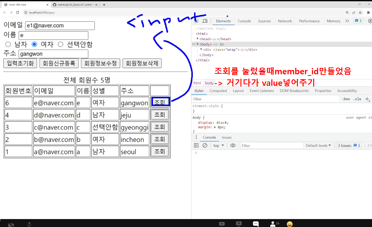Switch to the Performance tab
This screenshot has width=372, height=227.
tap(309, 21)
